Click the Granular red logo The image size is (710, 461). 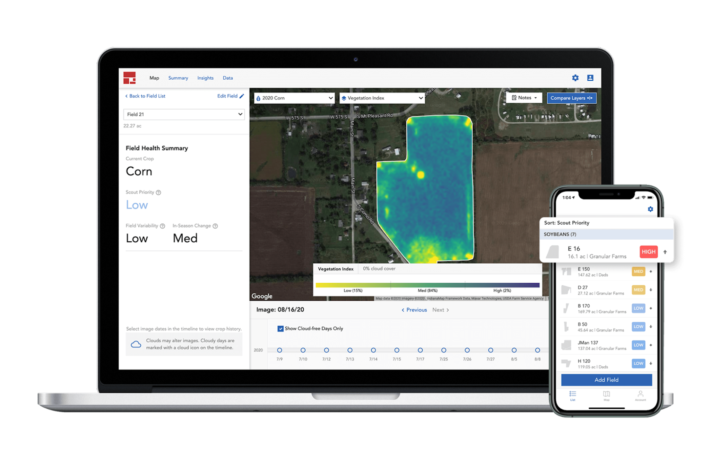tap(130, 78)
